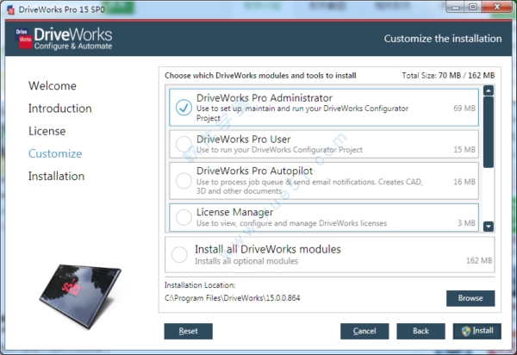Click module list scroll up arrow
This screenshot has height=355, width=517.
pyautogui.click(x=489, y=90)
